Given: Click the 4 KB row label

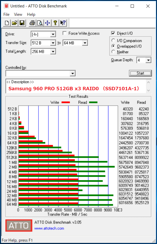Looking at the screenshot, I should (x=12, y=123).
